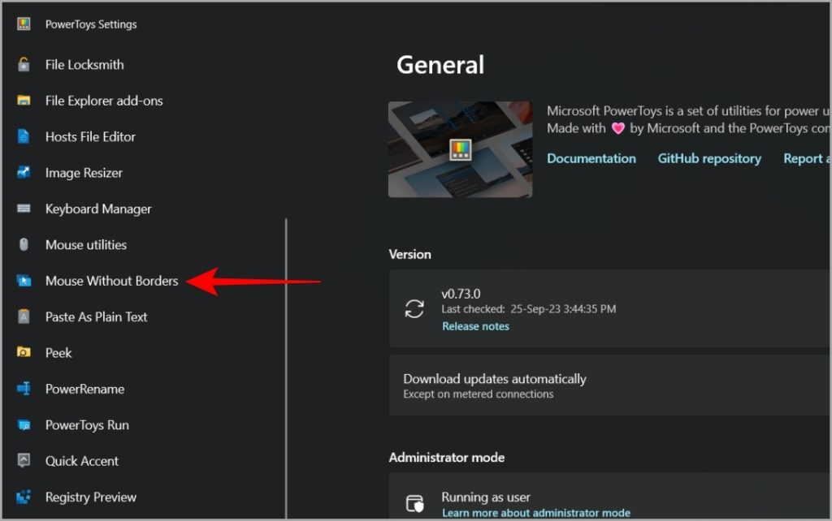Image resolution: width=832 pixels, height=521 pixels.
Task: Click the administrator mode shield icon
Action: coord(414,503)
